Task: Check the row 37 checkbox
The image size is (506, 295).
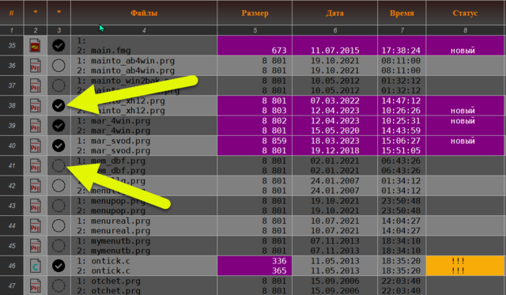Action: click(59, 85)
